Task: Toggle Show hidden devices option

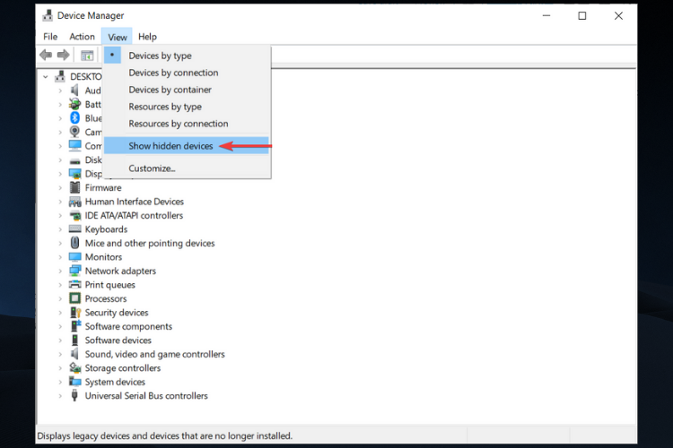Action: click(187, 146)
